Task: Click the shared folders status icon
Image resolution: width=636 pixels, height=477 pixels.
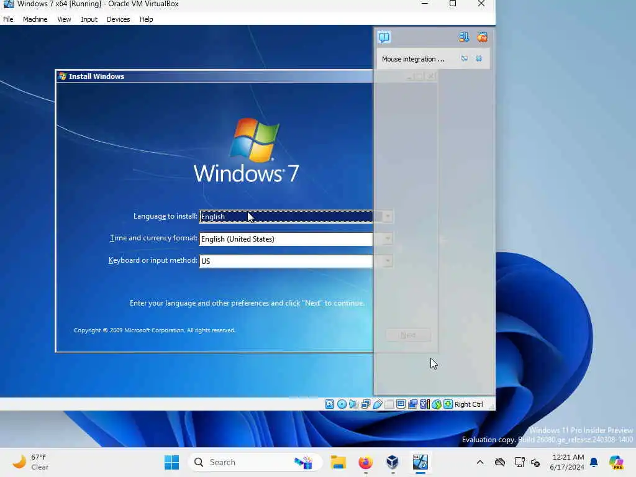Action: (x=389, y=404)
